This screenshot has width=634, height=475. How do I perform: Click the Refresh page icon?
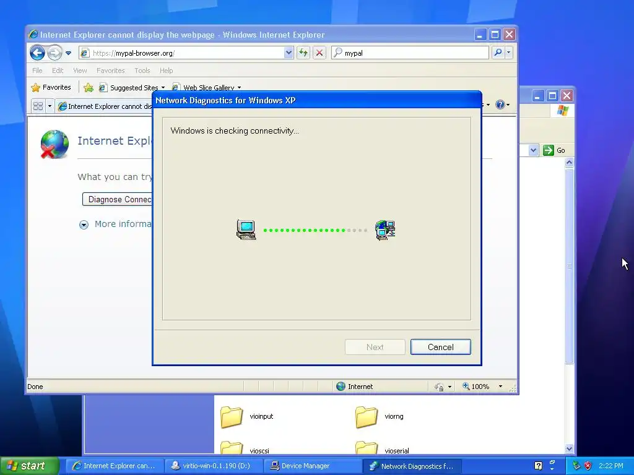coord(303,53)
